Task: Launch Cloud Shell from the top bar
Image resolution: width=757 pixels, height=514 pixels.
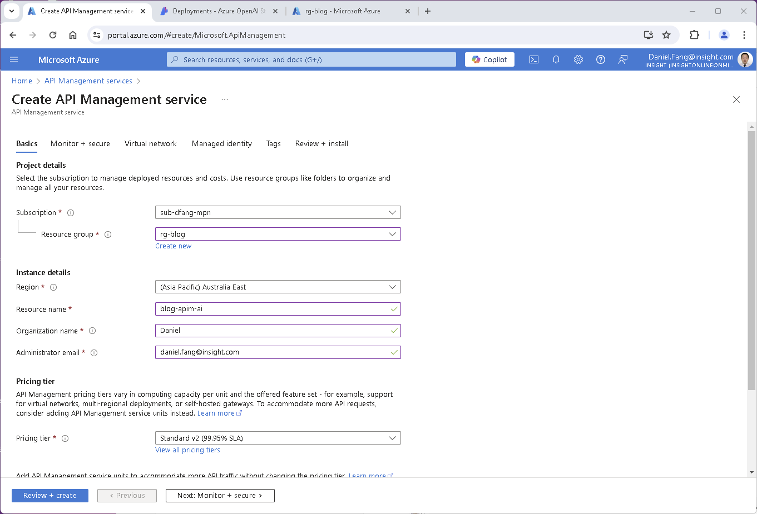Action: tap(534, 59)
